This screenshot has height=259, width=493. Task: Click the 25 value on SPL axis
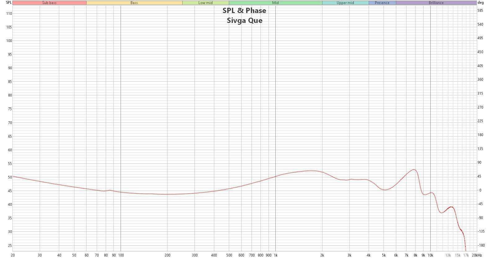[10, 246]
